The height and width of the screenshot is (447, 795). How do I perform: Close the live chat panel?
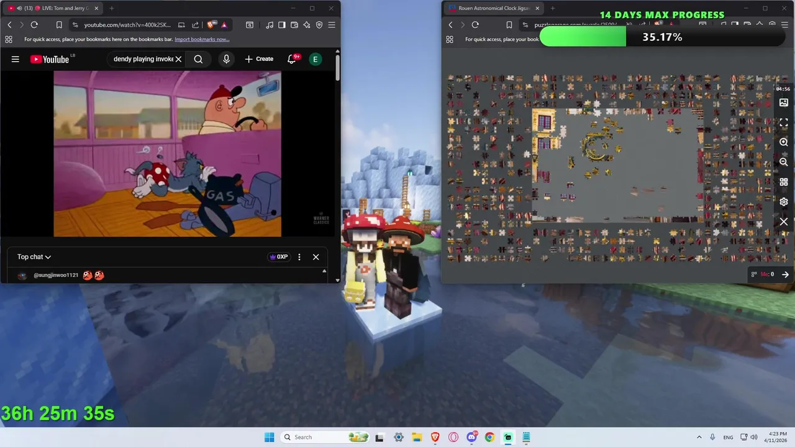tap(316, 256)
